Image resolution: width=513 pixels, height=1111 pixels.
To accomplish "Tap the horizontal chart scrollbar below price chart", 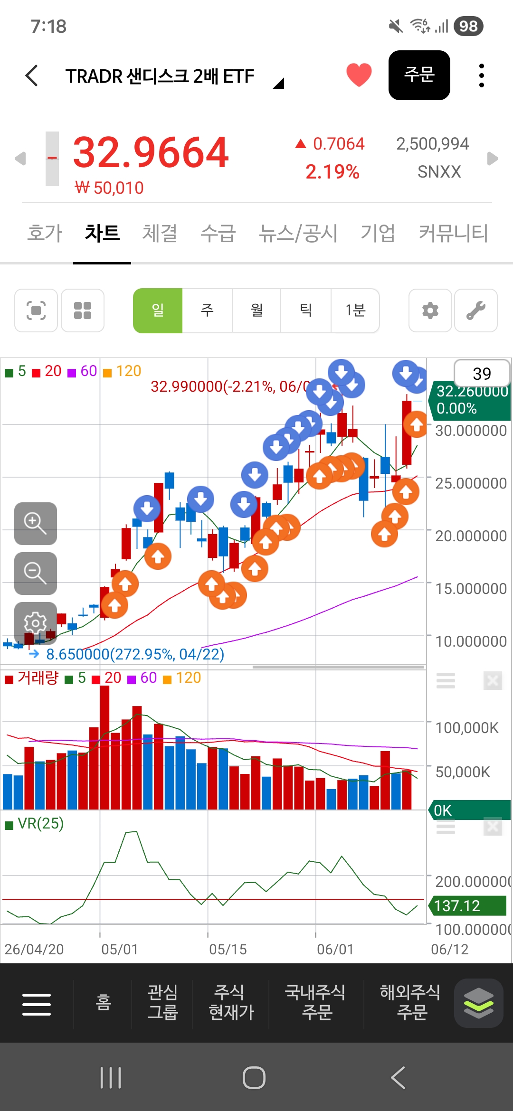I will click(x=338, y=667).
